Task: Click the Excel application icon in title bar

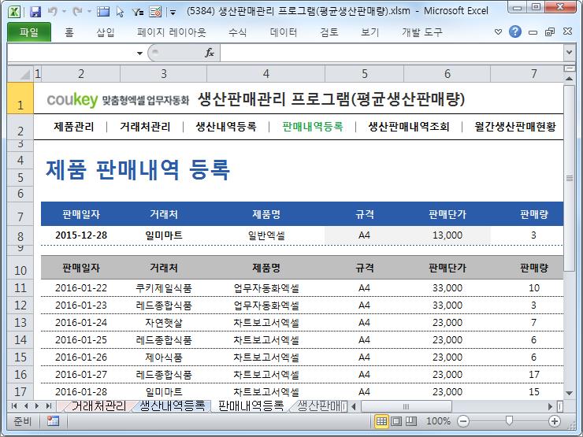Action: (14, 12)
